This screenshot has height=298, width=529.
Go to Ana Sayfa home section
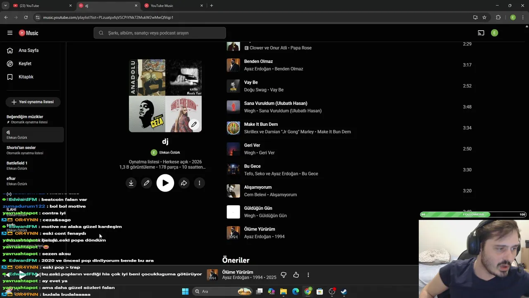click(x=29, y=50)
